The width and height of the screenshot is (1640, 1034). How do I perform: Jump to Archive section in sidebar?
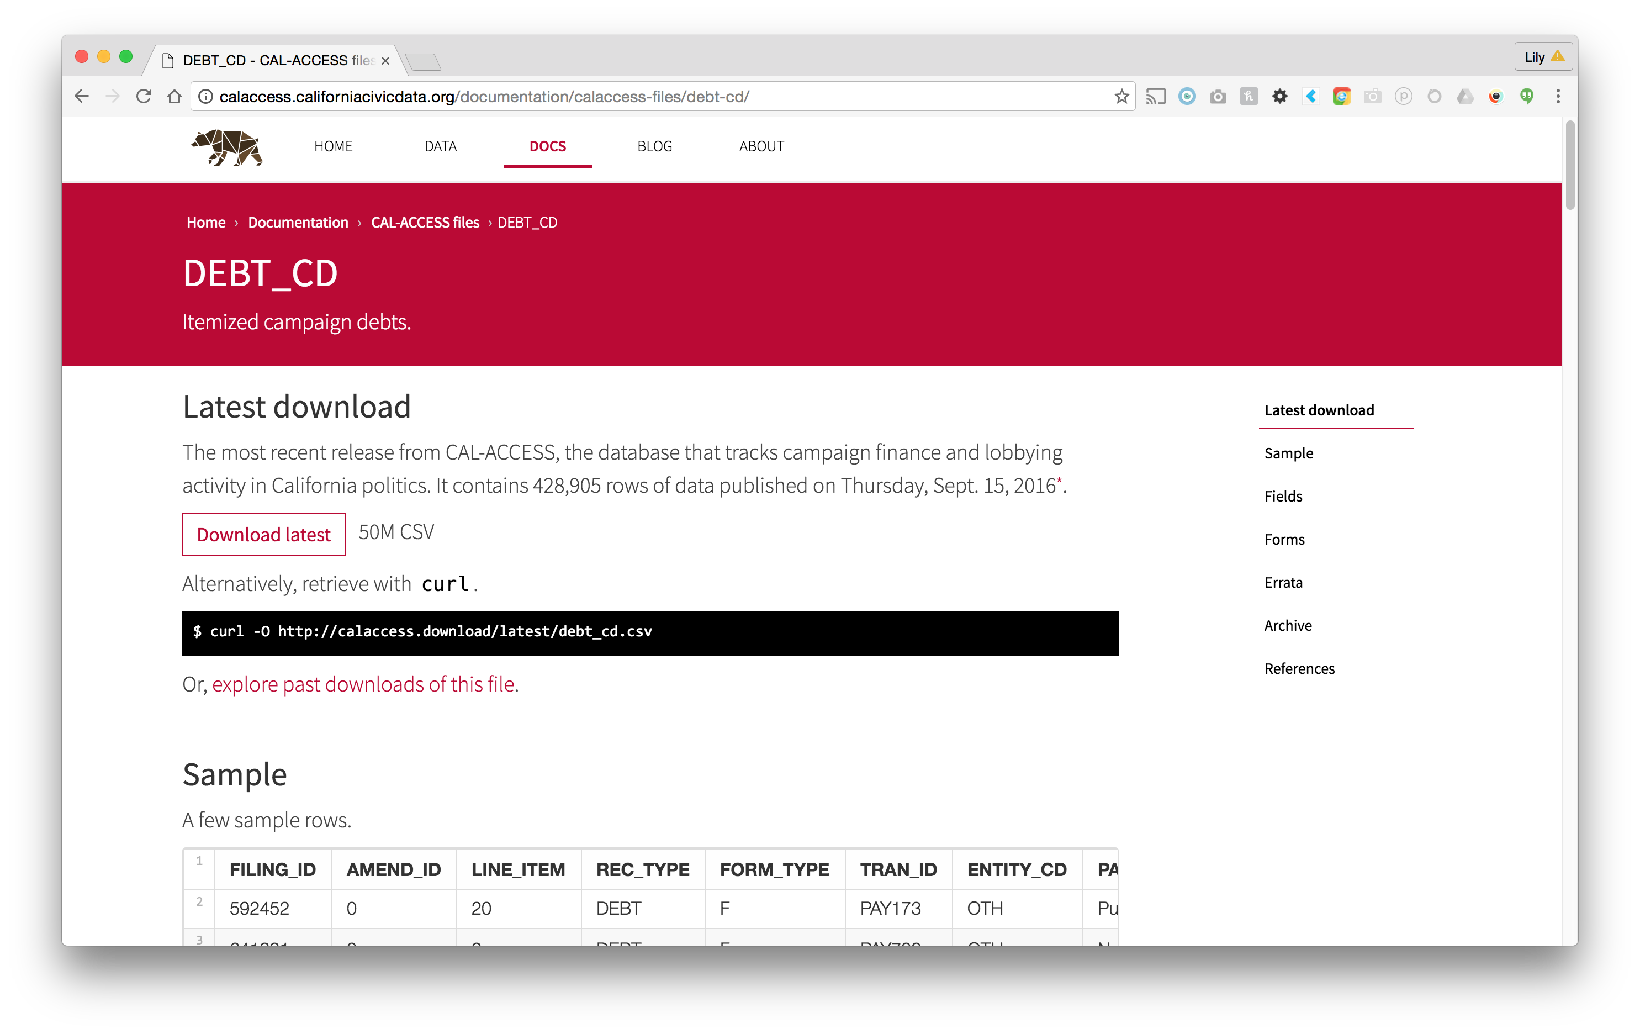(x=1288, y=625)
